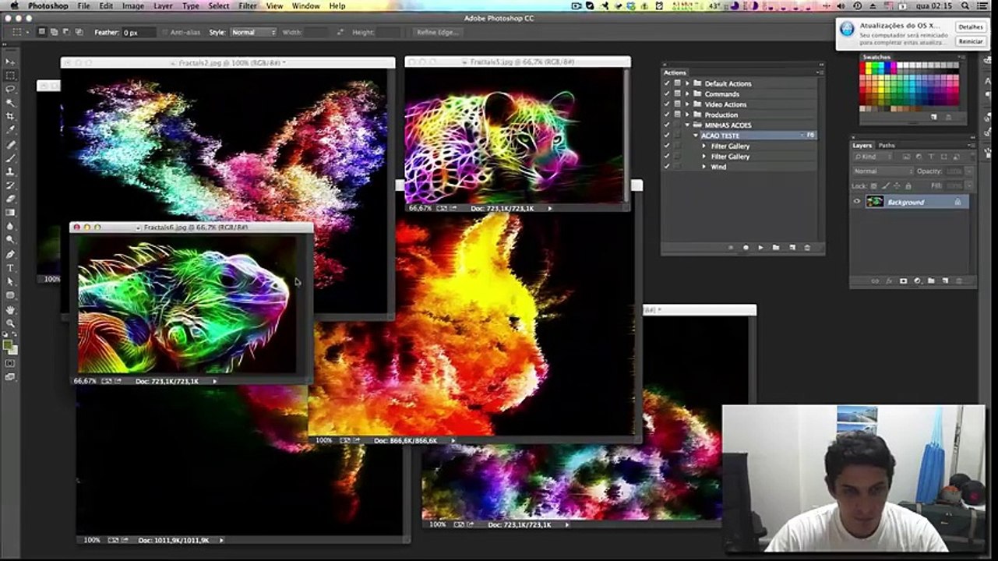
Task: Open the Image menu
Action: pyautogui.click(x=133, y=5)
